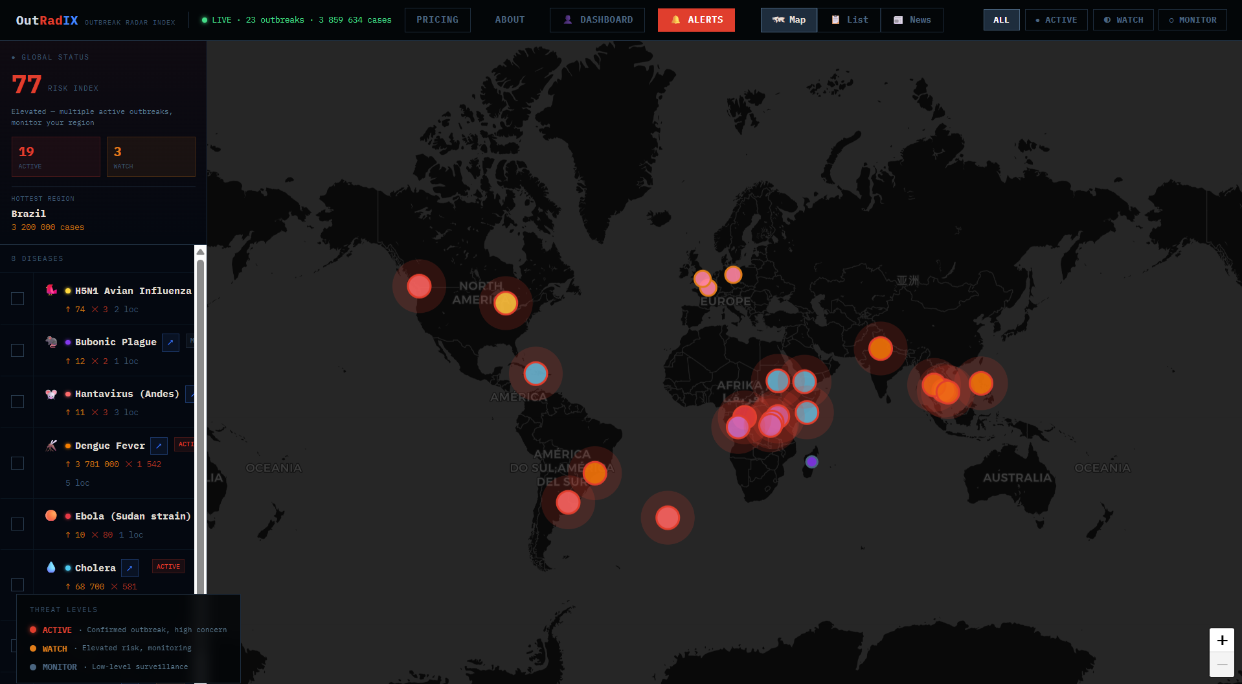Click Brazil under Hottest Region
The image size is (1242, 684).
[x=28, y=214]
